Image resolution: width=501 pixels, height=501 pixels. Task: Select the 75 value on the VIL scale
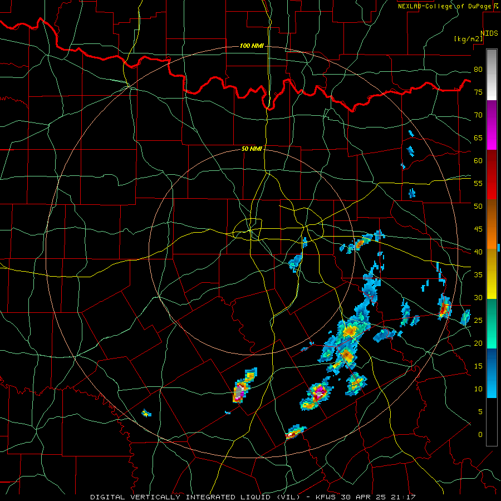[478, 92]
